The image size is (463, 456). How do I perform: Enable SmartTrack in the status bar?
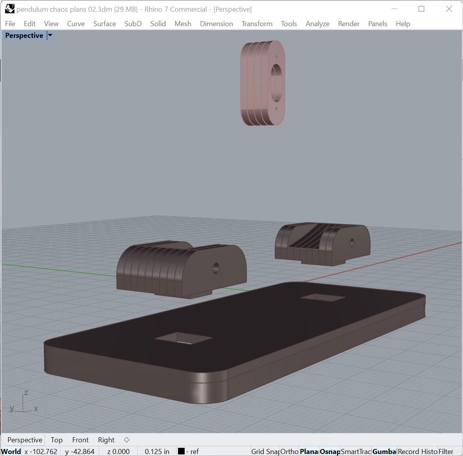click(356, 452)
